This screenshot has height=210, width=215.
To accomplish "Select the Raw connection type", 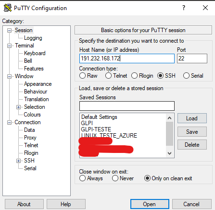I will tap(82, 76).
